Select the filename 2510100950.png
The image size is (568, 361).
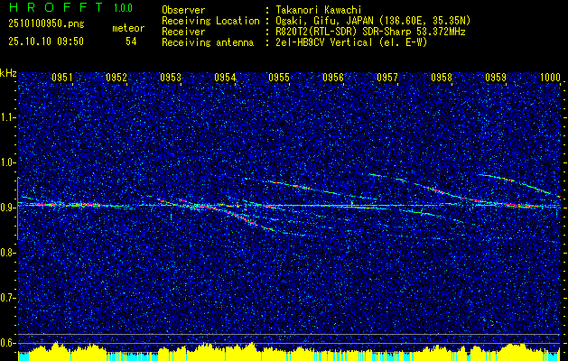46,24
